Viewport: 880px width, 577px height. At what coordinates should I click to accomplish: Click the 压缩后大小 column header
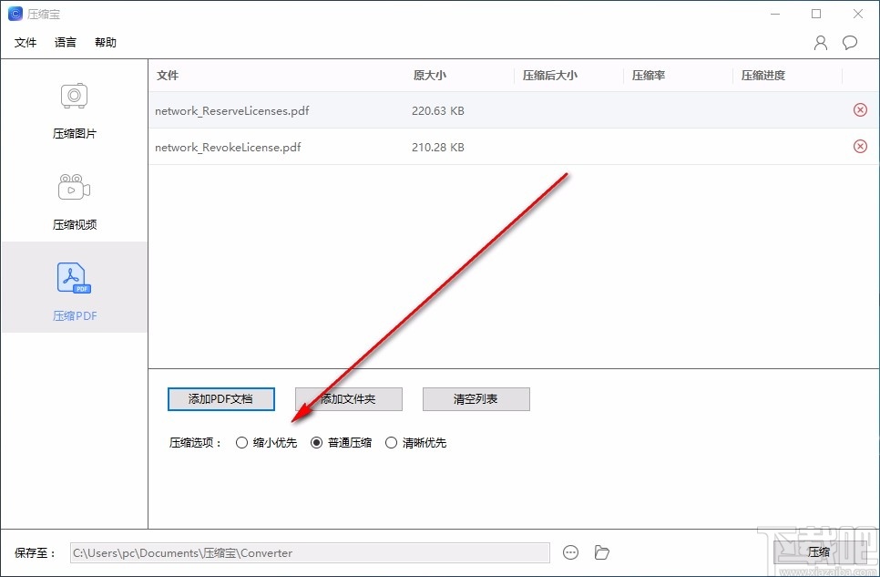point(550,76)
